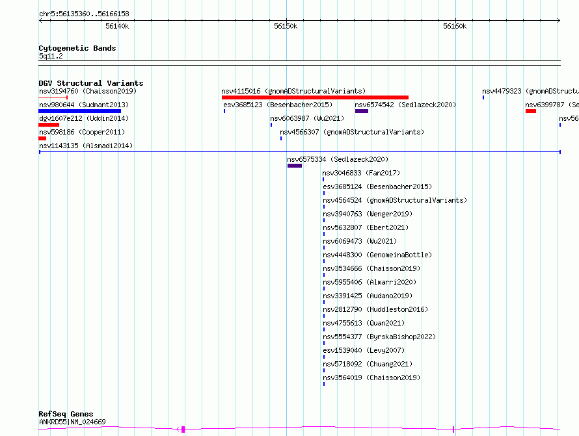Select the red nsv598186 Cooper2011 bar
The width and height of the screenshot is (579, 436).
click(x=42, y=138)
